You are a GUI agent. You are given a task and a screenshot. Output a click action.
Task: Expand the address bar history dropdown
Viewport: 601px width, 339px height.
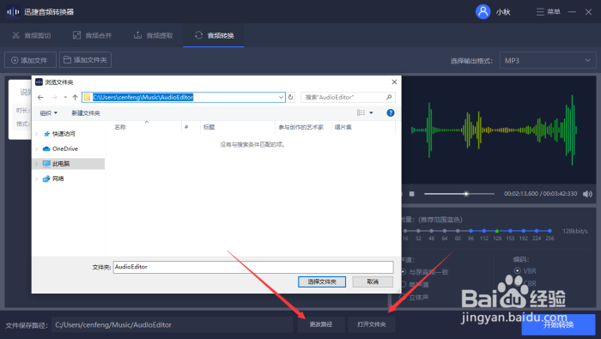tap(281, 97)
